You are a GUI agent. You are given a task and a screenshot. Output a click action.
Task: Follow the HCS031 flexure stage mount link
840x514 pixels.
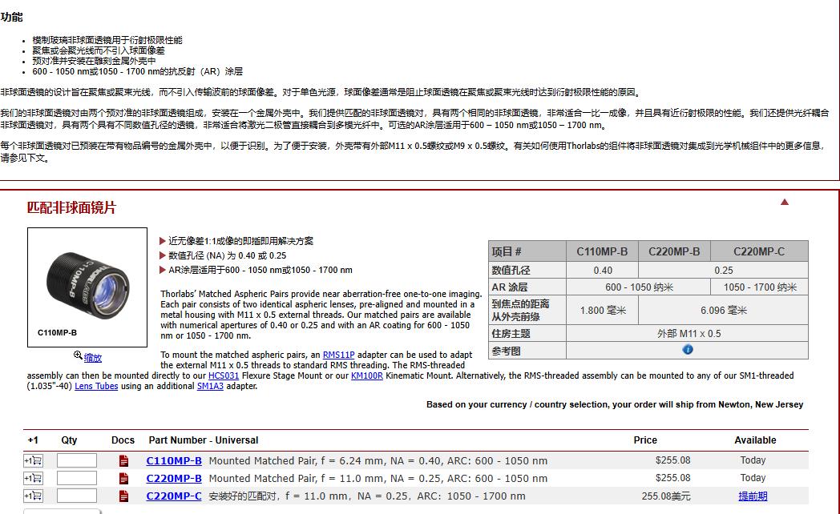pos(224,375)
